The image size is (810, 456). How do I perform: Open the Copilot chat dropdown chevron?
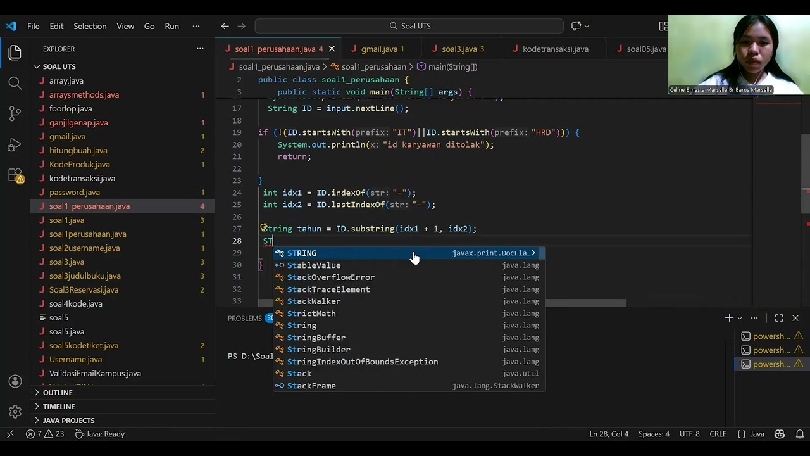click(587, 26)
